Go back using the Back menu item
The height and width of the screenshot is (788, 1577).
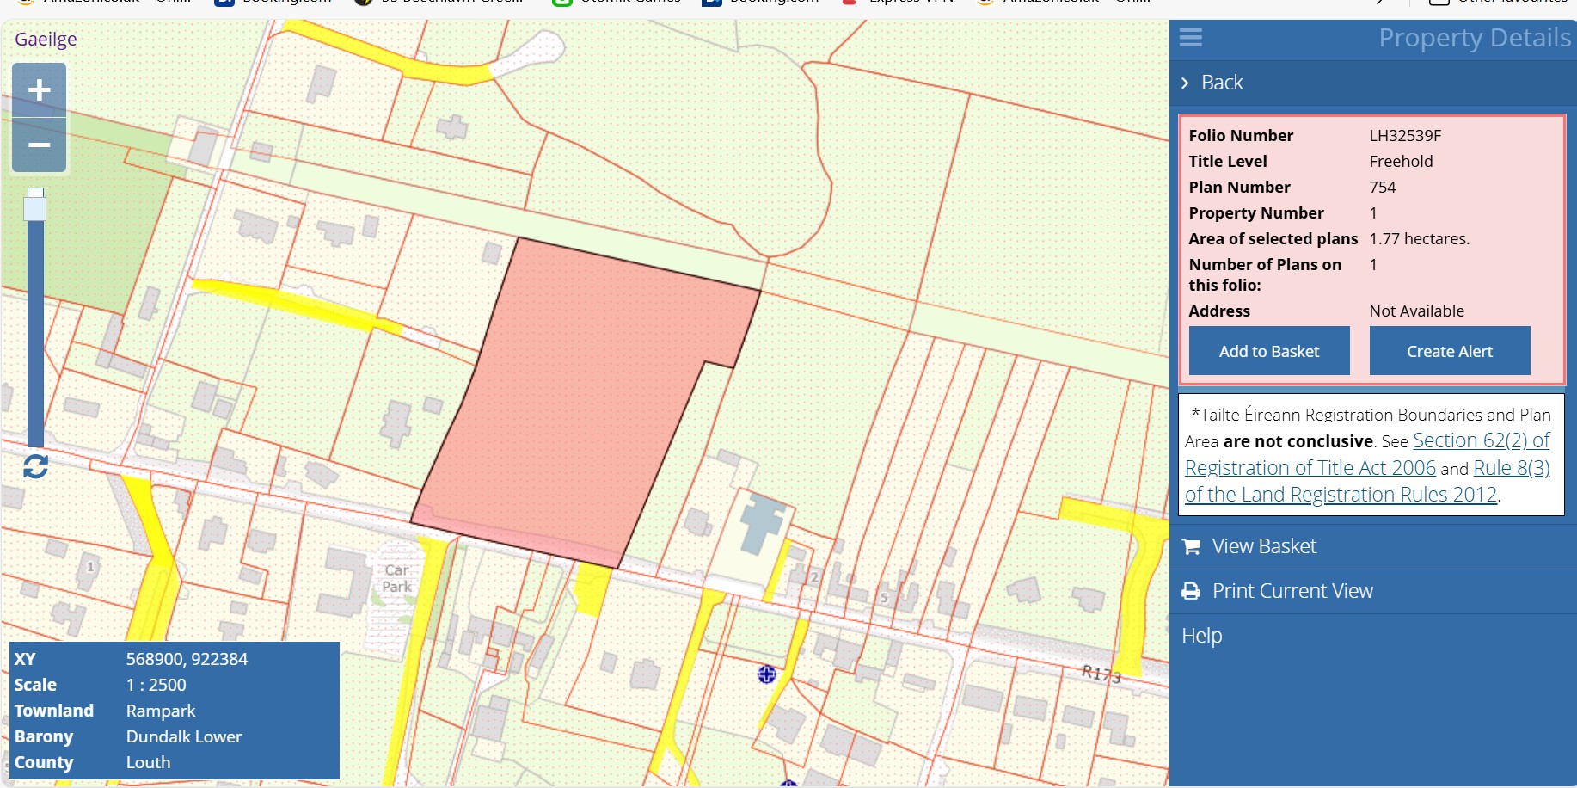click(x=1222, y=83)
